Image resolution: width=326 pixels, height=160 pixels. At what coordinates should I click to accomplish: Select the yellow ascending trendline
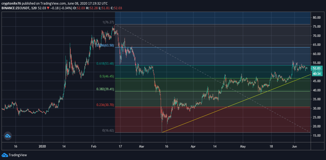tap(236, 103)
